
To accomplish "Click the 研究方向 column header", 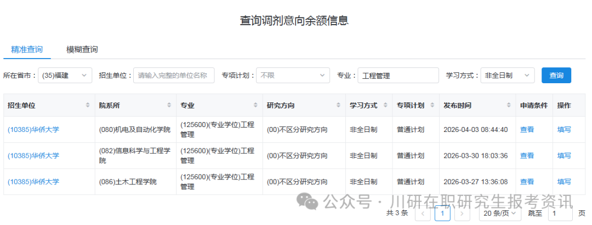I will click(x=304, y=105).
